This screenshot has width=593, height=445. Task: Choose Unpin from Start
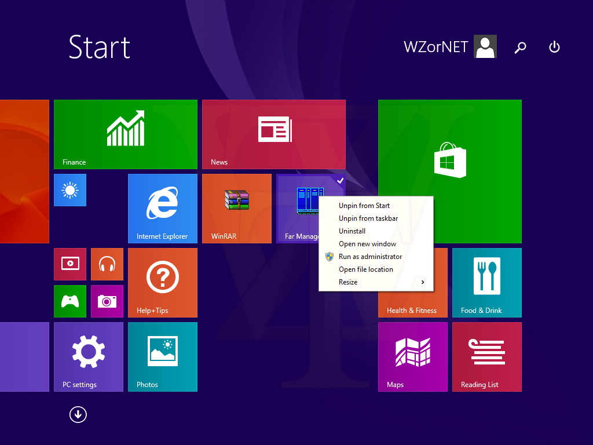point(364,206)
